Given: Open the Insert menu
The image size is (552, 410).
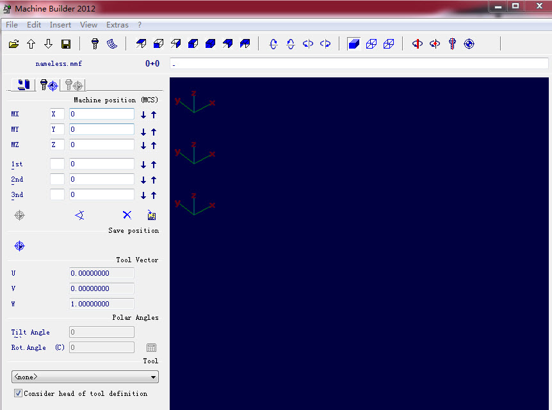Looking at the screenshot, I should click(60, 25).
